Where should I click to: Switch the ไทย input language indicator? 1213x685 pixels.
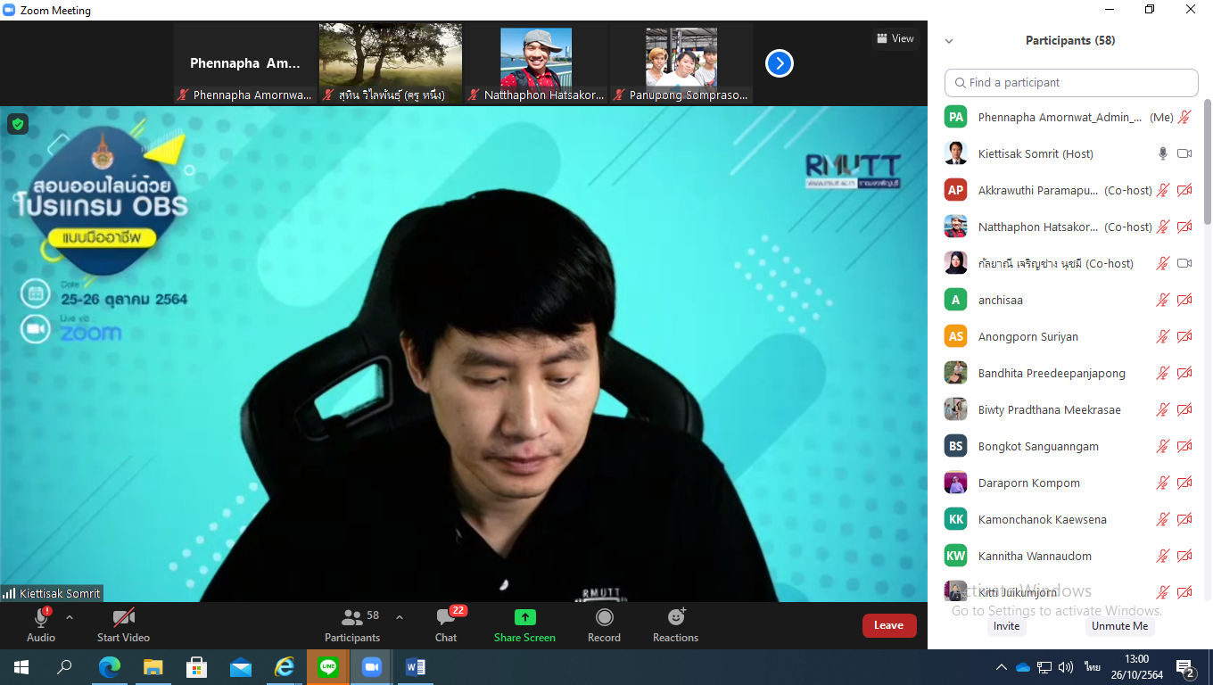pyautogui.click(x=1093, y=667)
